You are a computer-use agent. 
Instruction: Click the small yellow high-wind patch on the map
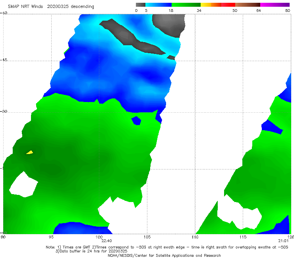[30, 152]
